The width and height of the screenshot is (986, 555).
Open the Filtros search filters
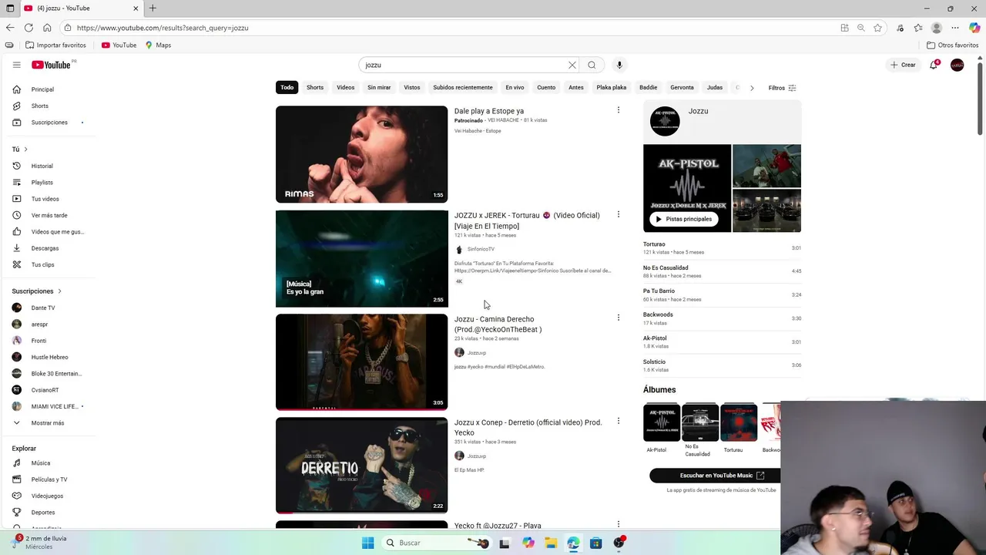[x=782, y=88]
